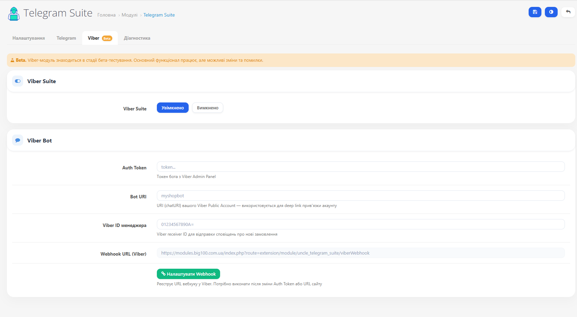Click the Telegram Suite page title
The width and height of the screenshot is (577, 317).
(58, 13)
